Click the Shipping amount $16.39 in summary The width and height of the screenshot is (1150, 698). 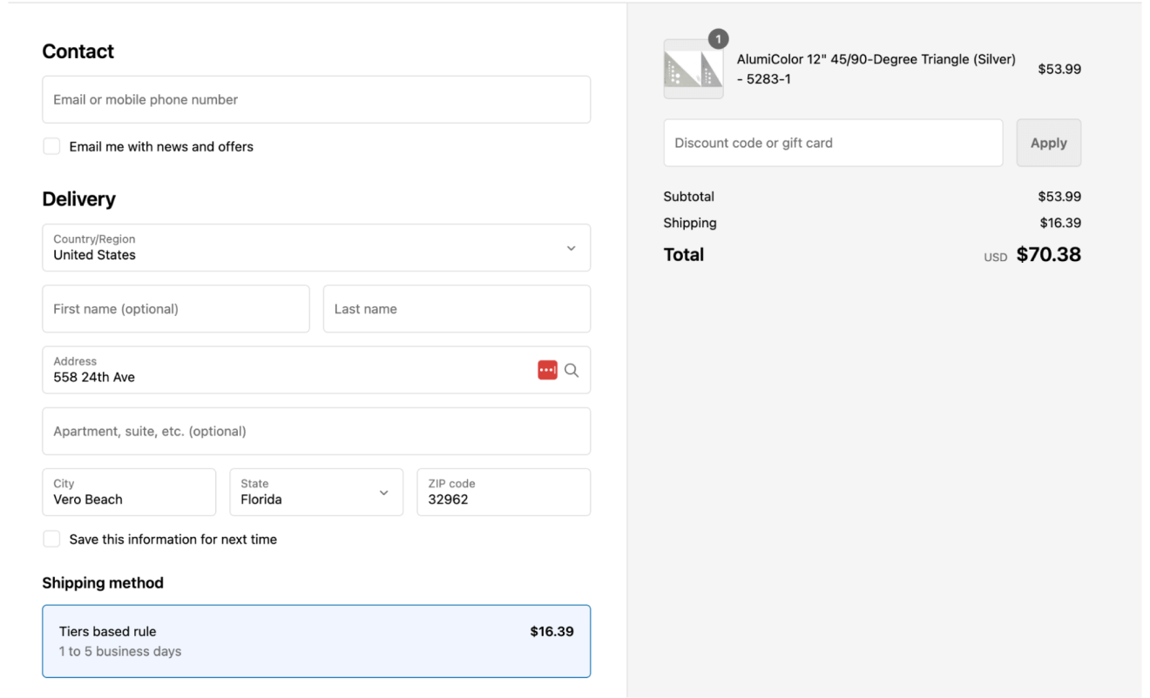coord(1060,223)
